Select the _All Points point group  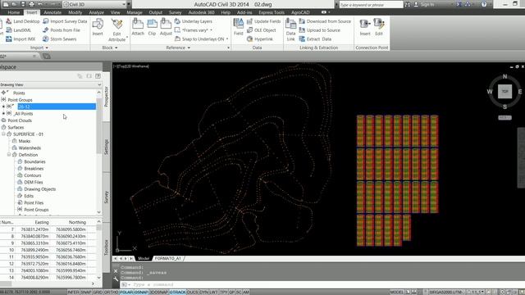point(24,114)
